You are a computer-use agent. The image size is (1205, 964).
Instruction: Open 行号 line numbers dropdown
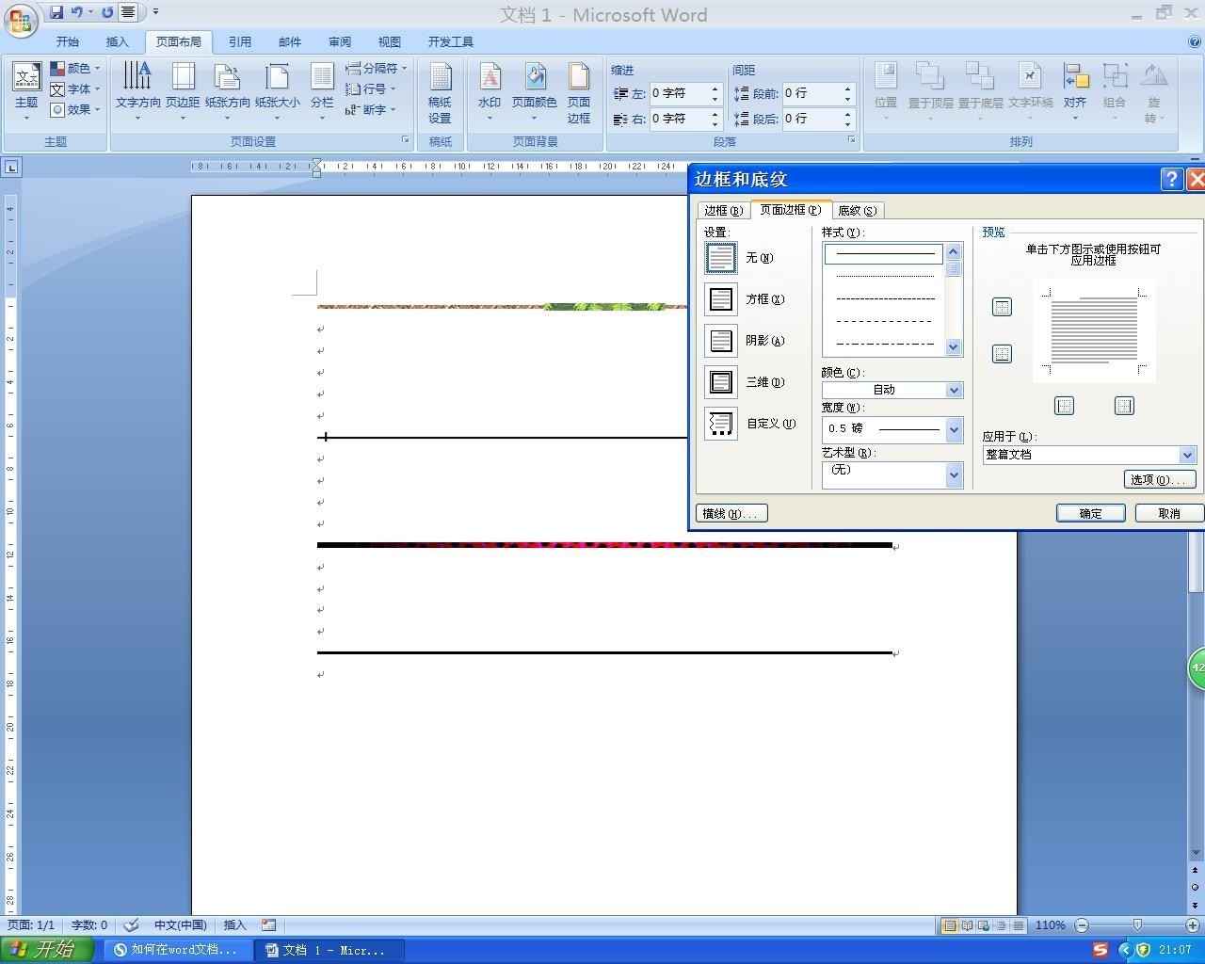(370, 89)
